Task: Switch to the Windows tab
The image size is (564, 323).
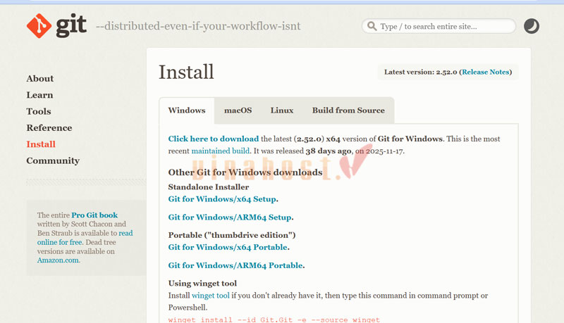Action: [x=187, y=110]
